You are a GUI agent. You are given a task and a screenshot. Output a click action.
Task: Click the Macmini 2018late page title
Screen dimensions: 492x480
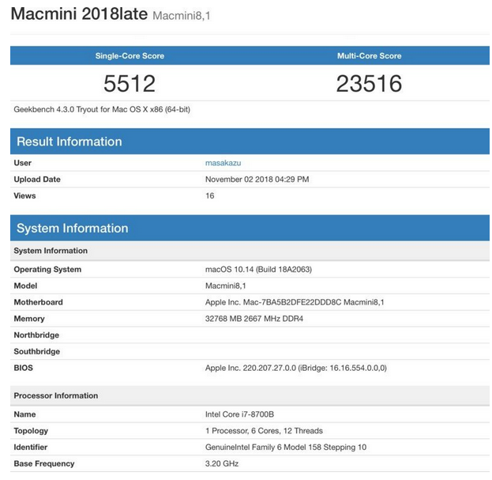coord(79,13)
